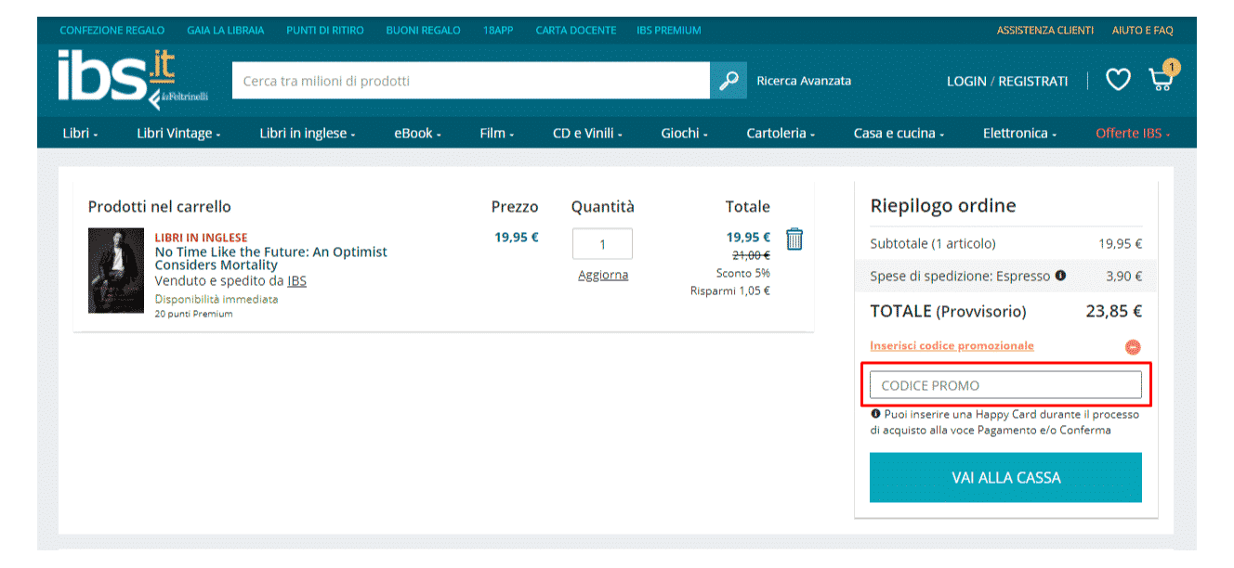Screen dimensions: 1234x568
Task: Open Carta Docente top menu item
Action: coord(575,31)
